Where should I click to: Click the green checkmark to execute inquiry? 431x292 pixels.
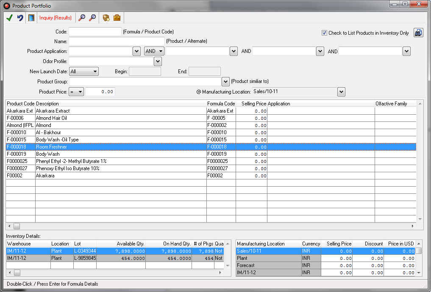(x=9, y=18)
